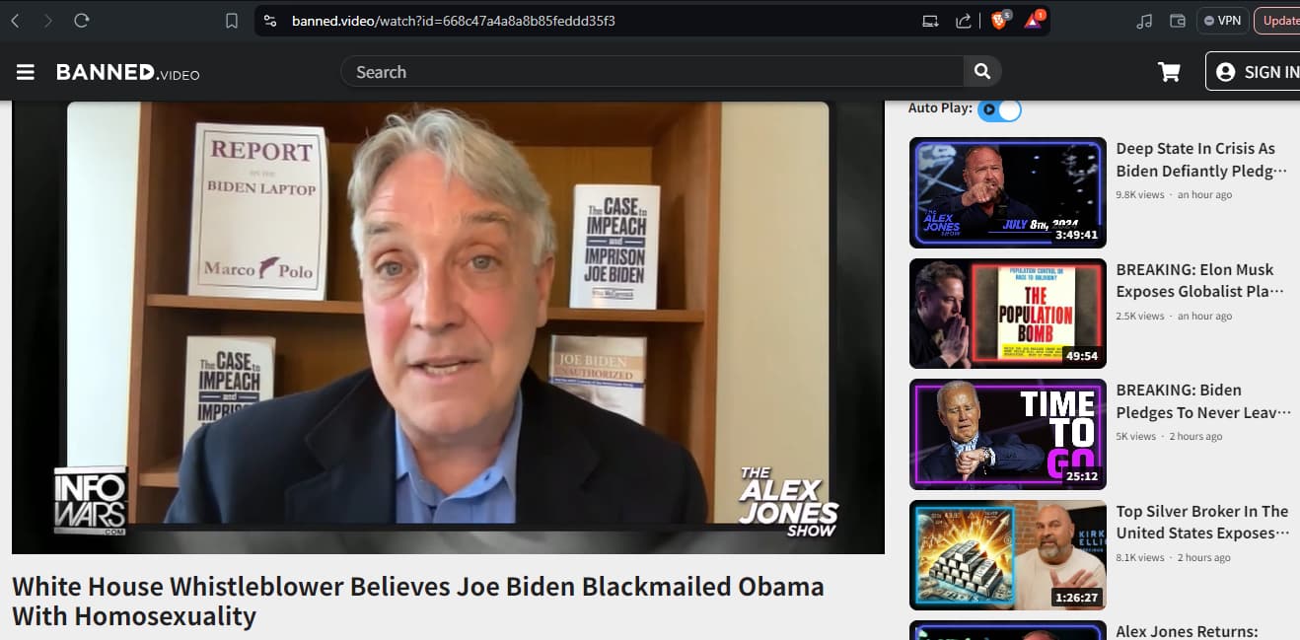Screen dimensions: 1300x640
Task: Submit search with magnifier icon
Action: click(982, 71)
